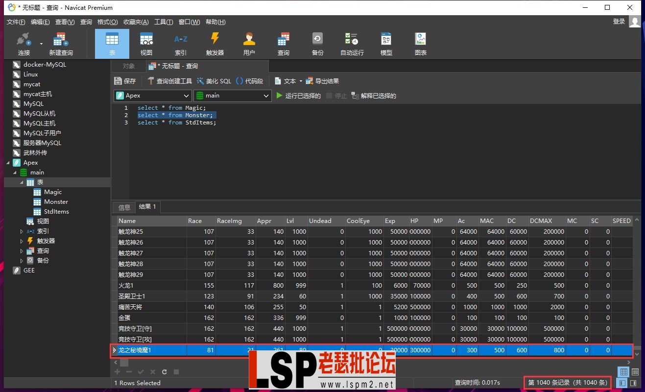Switch to form view icon at bottom right
645x392 pixels.
click(x=635, y=372)
